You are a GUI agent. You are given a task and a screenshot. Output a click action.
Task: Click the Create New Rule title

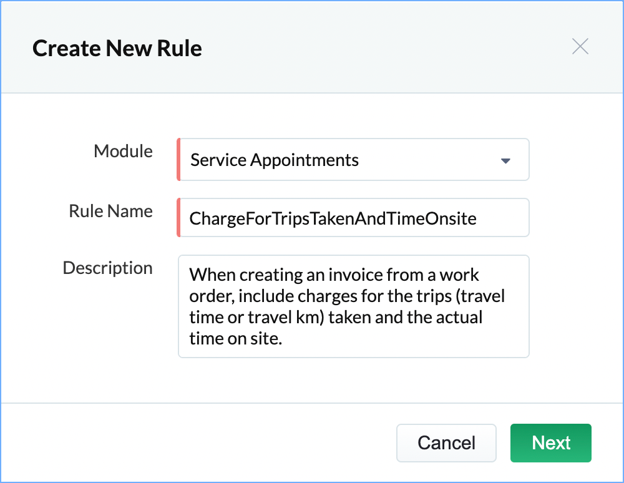tap(117, 48)
